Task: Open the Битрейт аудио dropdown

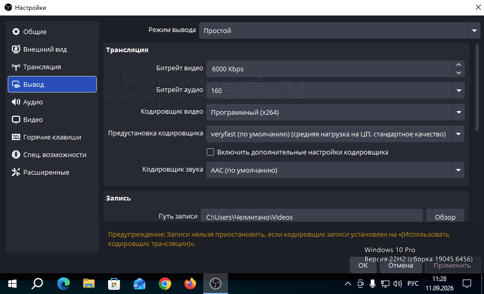Action: point(336,90)
